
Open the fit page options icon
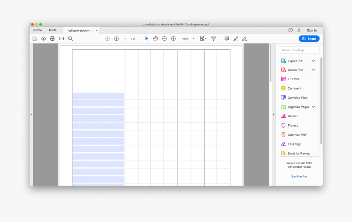203,39
